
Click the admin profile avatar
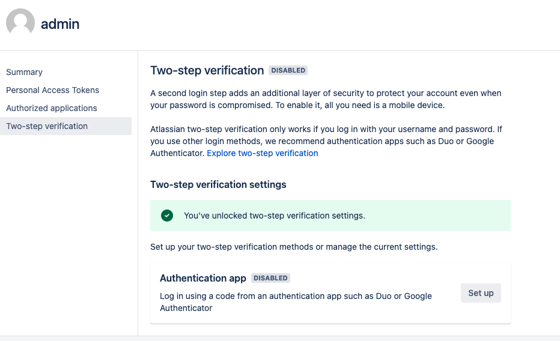click(20, 24)
